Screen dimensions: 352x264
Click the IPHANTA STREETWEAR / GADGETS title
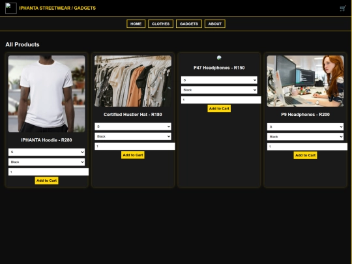tap(57, 8)
